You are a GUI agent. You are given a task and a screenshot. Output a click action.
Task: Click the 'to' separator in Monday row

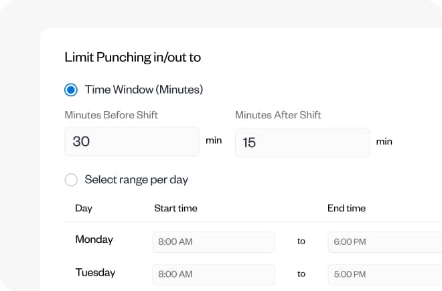tap(301, 241)
